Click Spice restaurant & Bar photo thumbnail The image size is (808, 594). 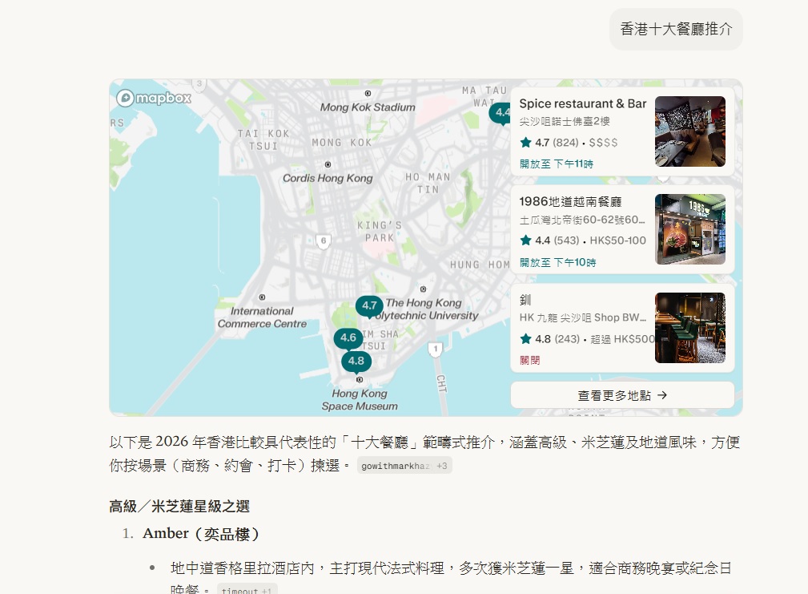[x=690, y=131]
